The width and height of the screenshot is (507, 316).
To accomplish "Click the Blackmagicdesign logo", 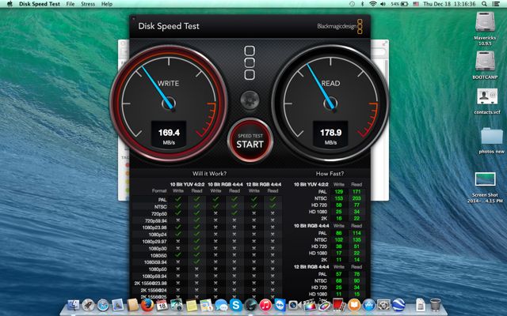I will 340,26.
